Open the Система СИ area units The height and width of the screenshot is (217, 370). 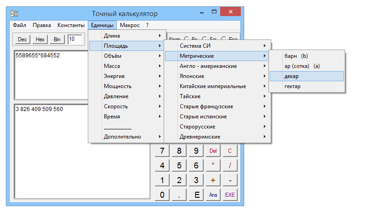point(217,46)
